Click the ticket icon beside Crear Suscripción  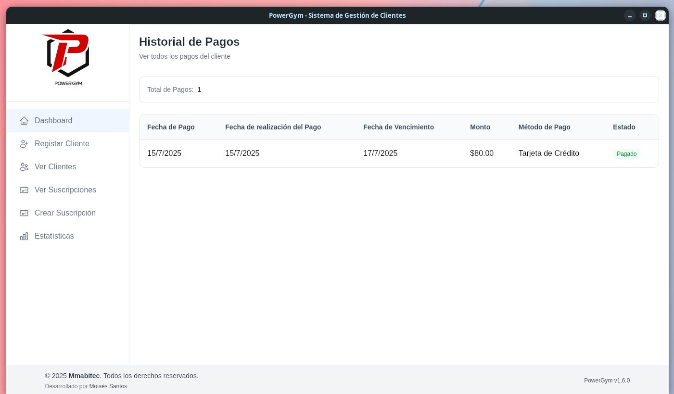[24, 213]
